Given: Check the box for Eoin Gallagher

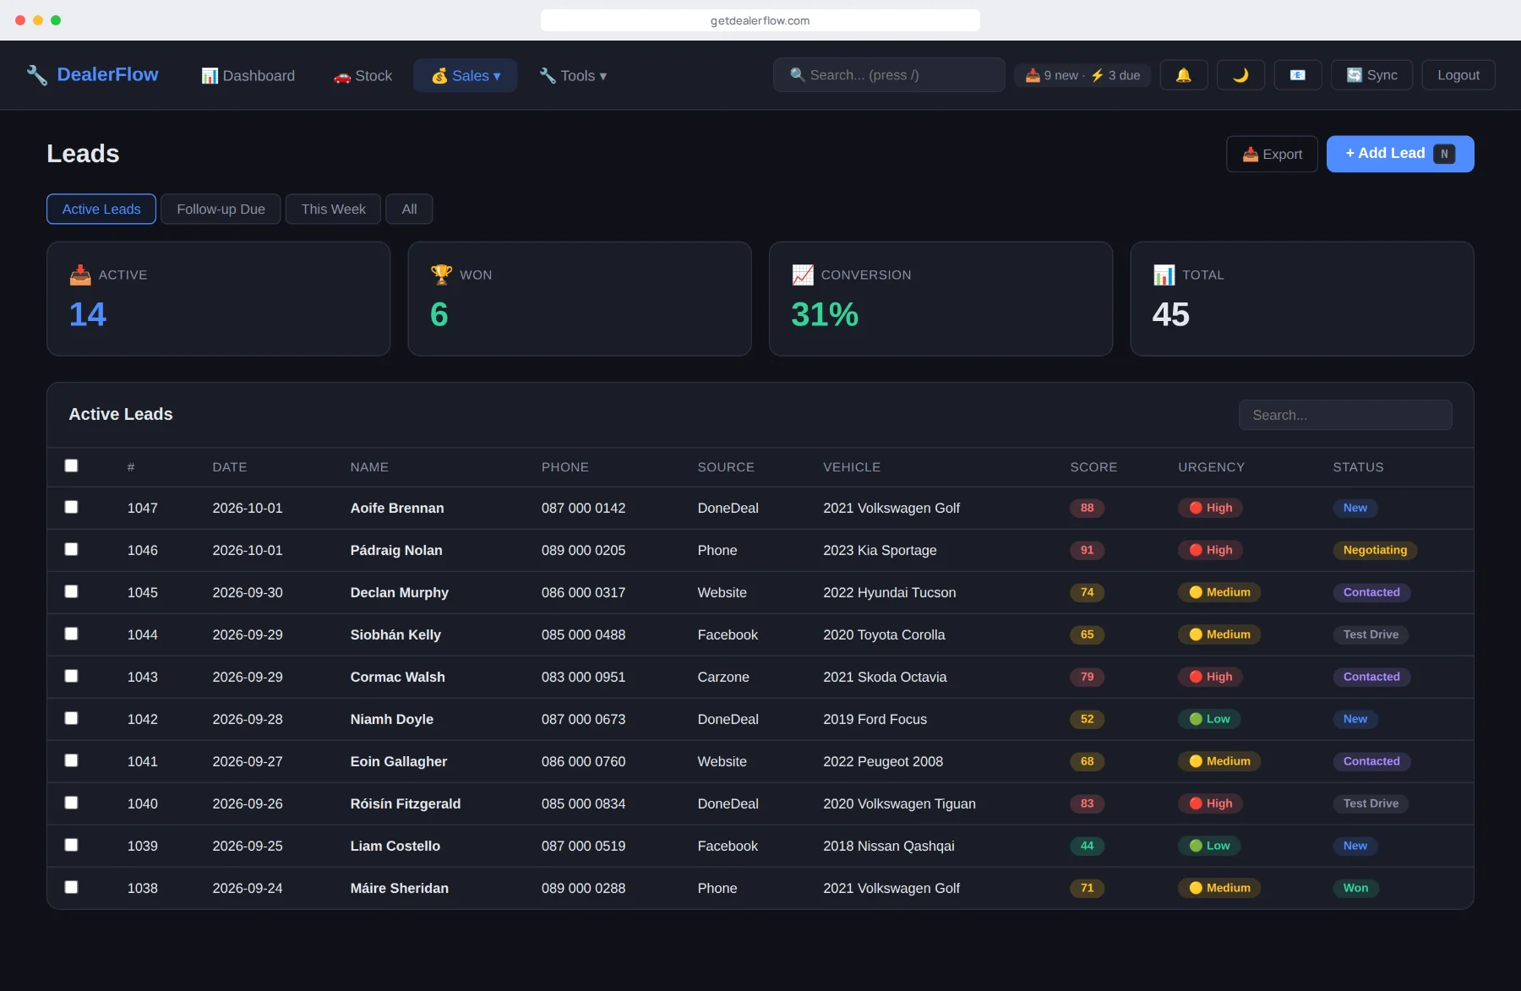Looking at the screenshot, I should [72, 760].
